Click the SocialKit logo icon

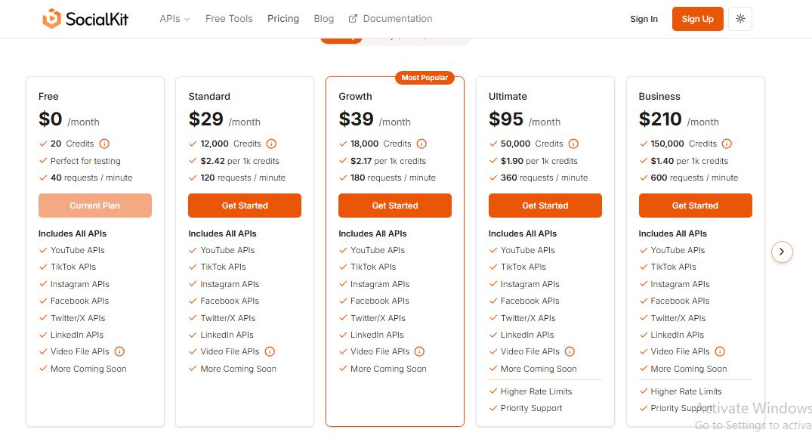pyautogui.click(x=52, y=19)
